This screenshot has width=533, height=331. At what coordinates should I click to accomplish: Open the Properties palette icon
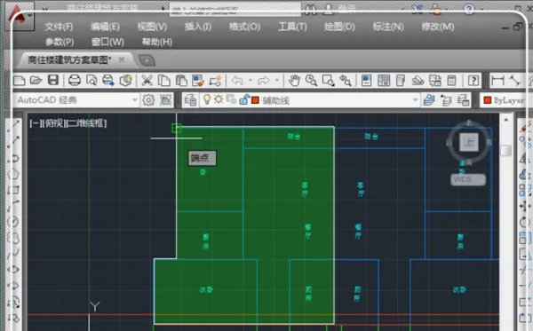[x=366, y=81]
